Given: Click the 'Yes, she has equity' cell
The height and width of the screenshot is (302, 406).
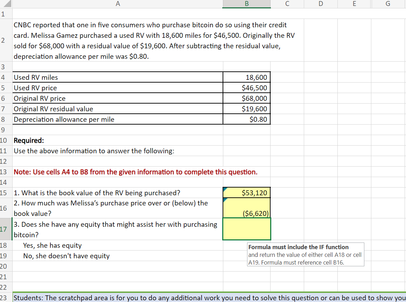Looking at the screenshot, I should click(x=52, y=245).
